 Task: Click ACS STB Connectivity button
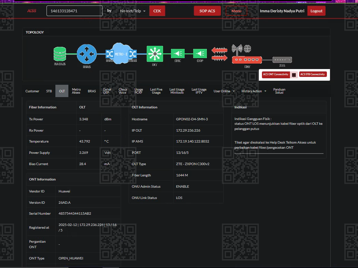pyautogui.click(x=313, y=75)
